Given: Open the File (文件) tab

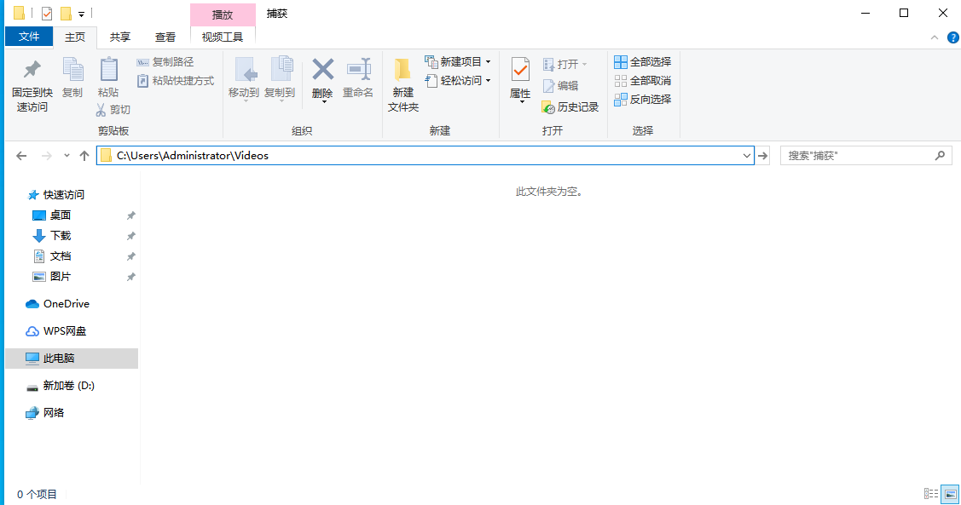Looking at the screenshot, I should tap(29, 37).
